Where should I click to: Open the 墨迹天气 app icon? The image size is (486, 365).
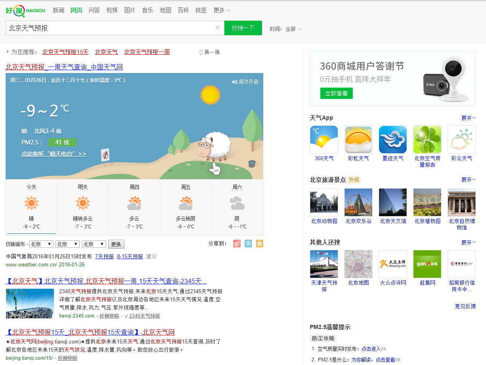393,140
